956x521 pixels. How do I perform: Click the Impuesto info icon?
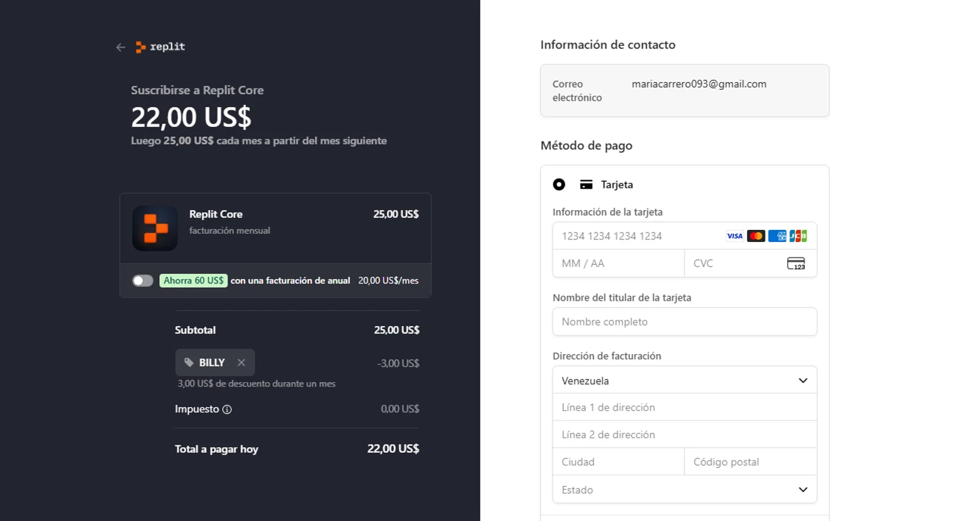coord(227,410)
